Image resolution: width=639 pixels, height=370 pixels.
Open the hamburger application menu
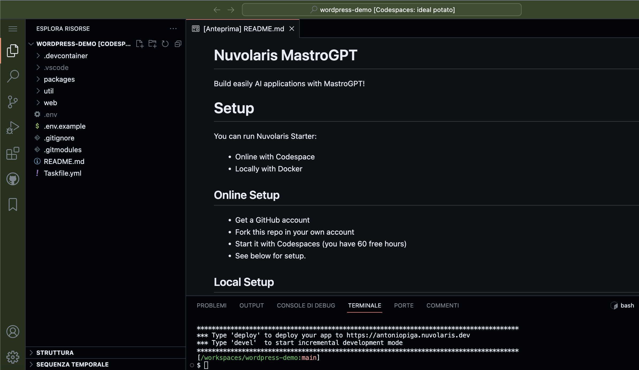coord(13,29)
